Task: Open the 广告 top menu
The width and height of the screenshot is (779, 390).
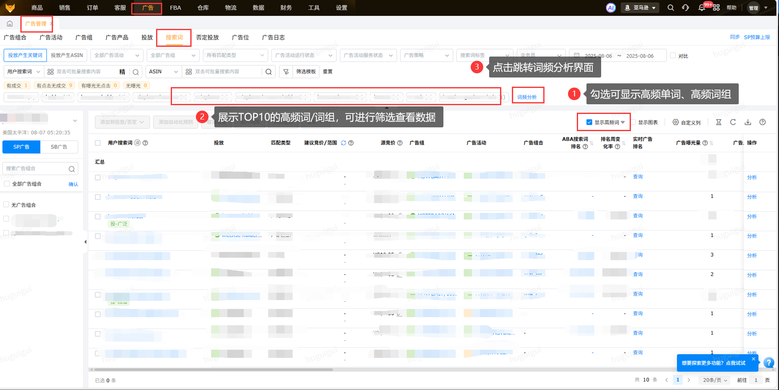Action: tap(147, 8)
